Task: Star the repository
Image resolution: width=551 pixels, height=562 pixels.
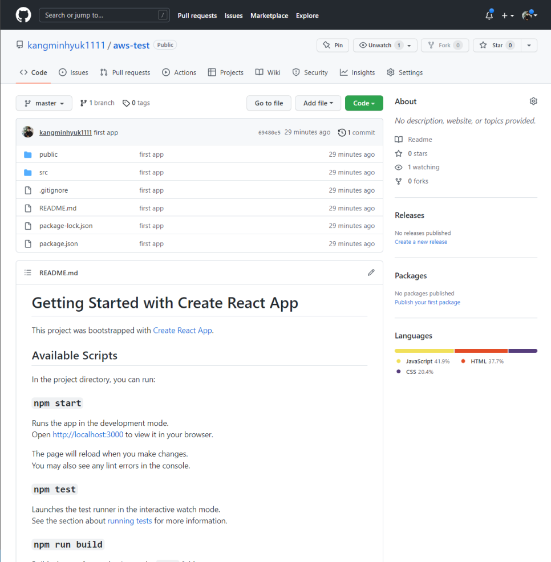Action: pyautogui.click(x=497, y=45)
